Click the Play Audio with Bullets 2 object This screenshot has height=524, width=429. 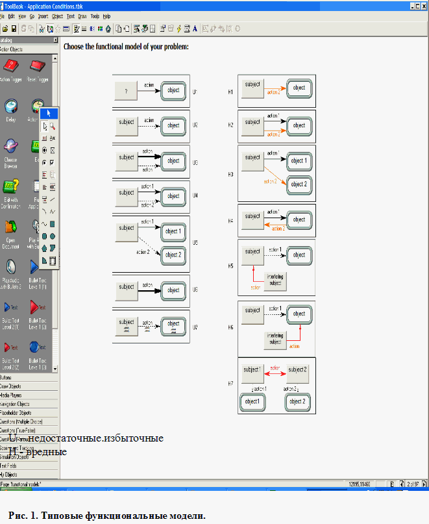pyautogui.click(x=10, y=274)
